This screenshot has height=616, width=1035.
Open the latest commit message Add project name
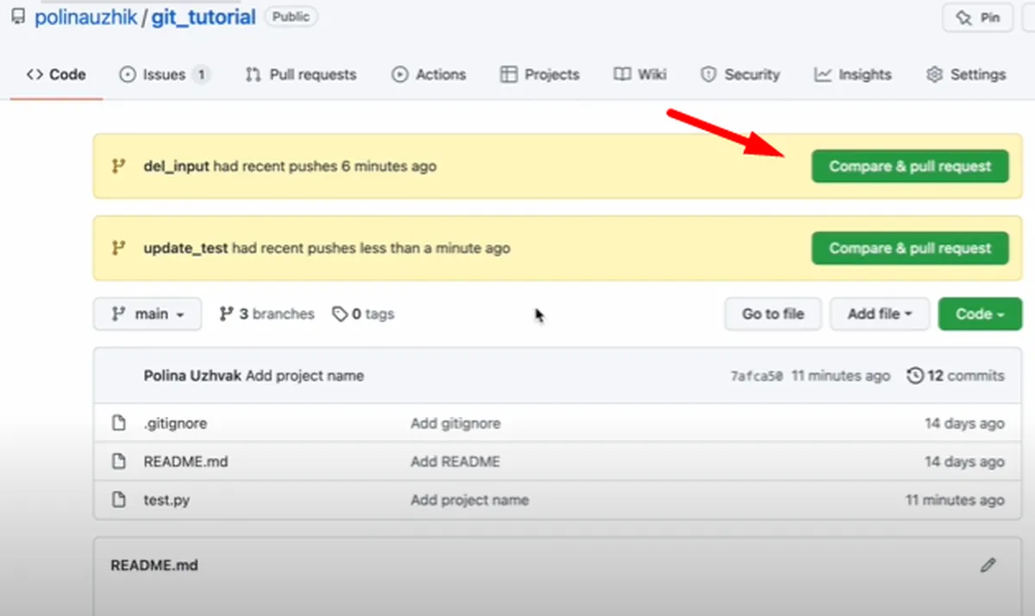tap(305, 376)
